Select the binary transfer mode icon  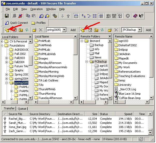114,16
